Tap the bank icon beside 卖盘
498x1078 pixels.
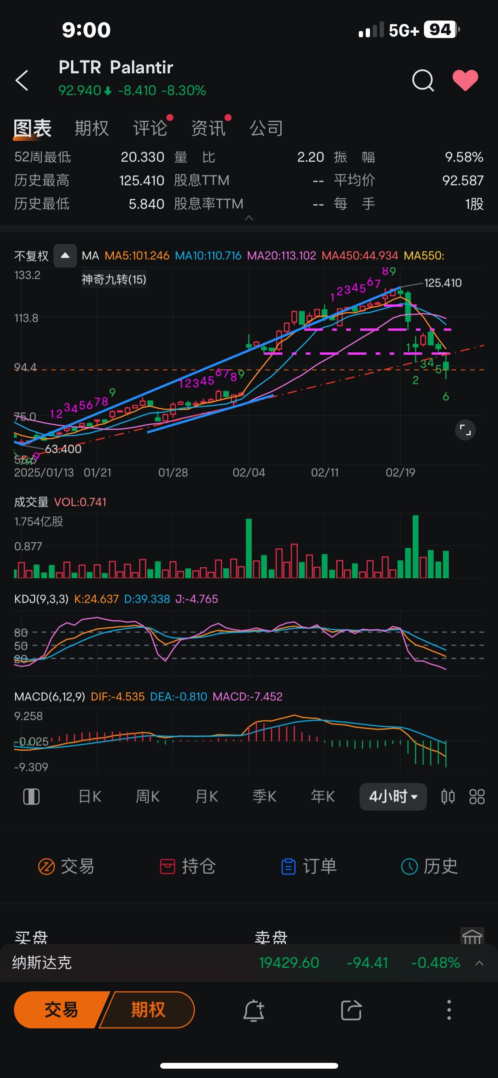472,936
